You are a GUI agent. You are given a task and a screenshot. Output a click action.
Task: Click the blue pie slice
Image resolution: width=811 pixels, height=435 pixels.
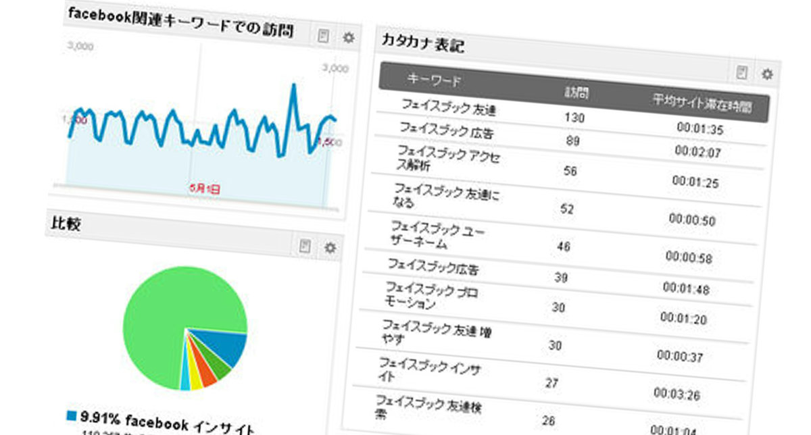tap(227, 346)
